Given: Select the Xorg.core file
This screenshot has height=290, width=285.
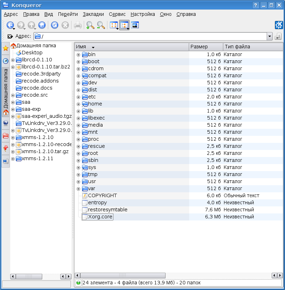Looking at the screenshot, I should (x=100, y=217).
